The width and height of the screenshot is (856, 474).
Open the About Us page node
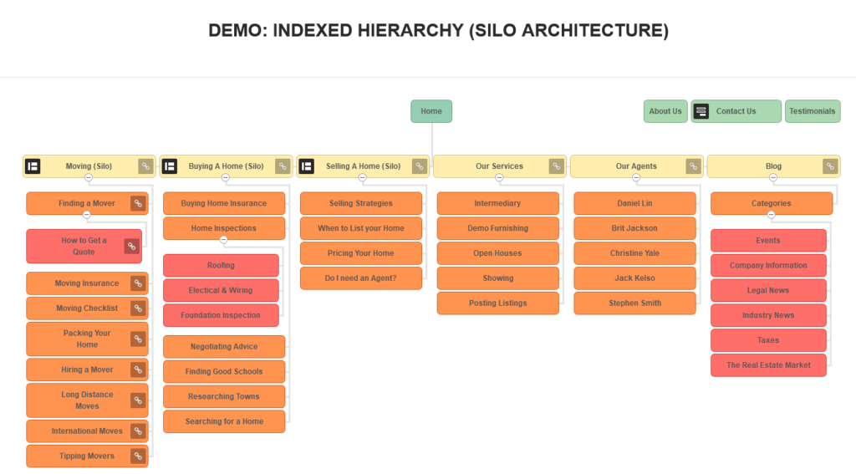(665, 111)
